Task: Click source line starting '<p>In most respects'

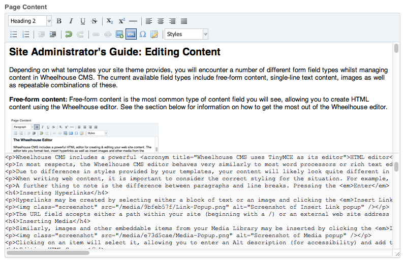Action: (x=199, y=165)
